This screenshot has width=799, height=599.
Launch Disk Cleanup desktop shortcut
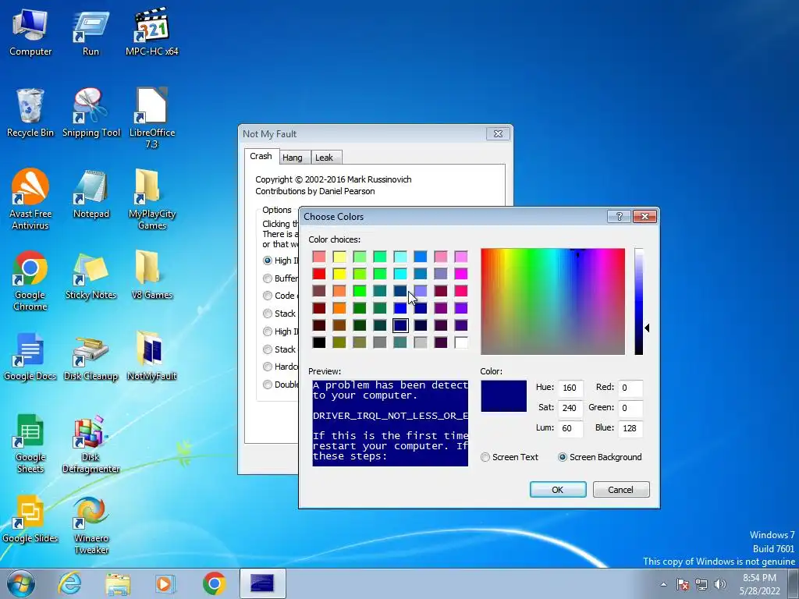click(91, 356)
